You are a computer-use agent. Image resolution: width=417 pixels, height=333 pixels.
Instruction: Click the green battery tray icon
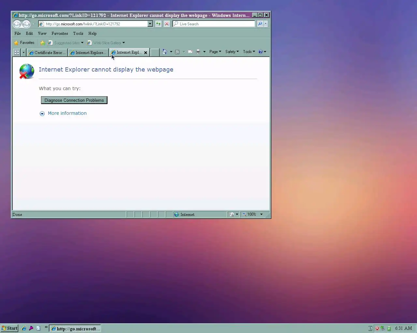pyautogui.click(x=389, y=328)
